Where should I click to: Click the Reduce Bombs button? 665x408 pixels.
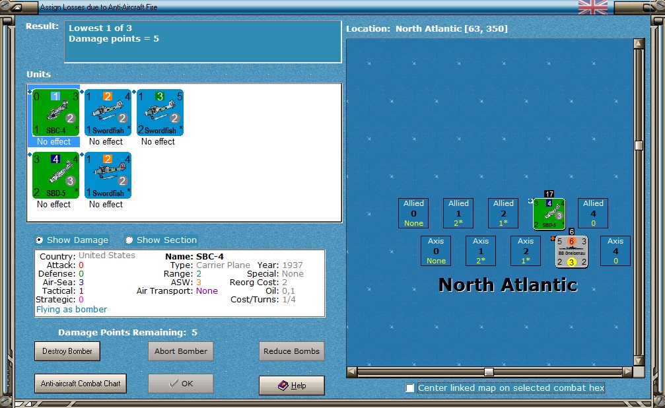pos(292,351)
